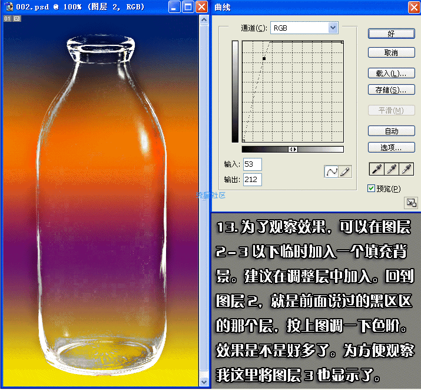Select the white point eyedropper
Image resolution: width=421 pixels, height=390 pixels.
tap(406, 169)
